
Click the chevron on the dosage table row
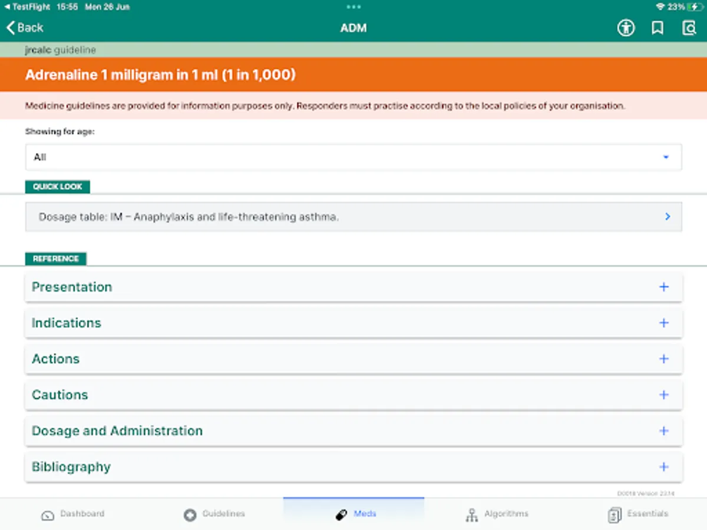668,217
